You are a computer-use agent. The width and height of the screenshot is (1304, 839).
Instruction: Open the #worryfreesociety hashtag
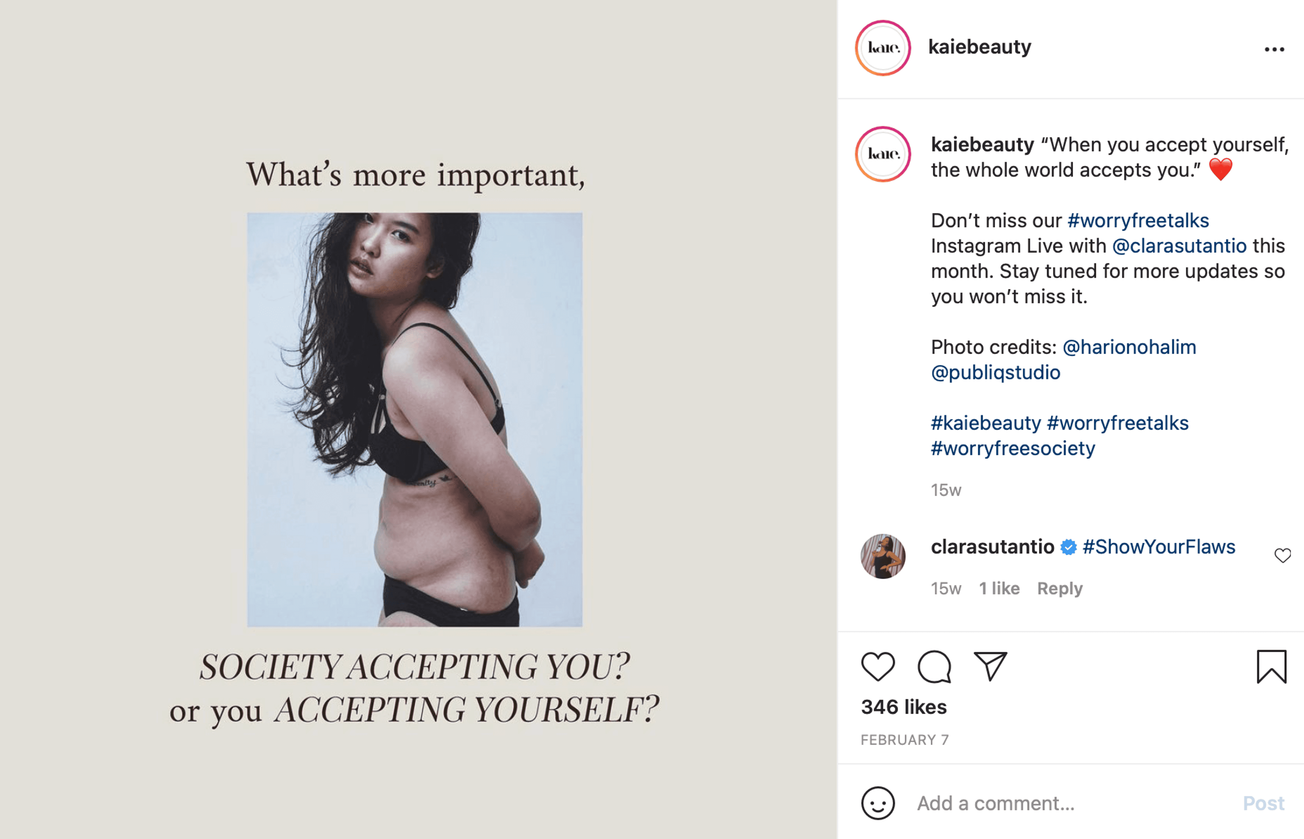[x=1012, y=448]
